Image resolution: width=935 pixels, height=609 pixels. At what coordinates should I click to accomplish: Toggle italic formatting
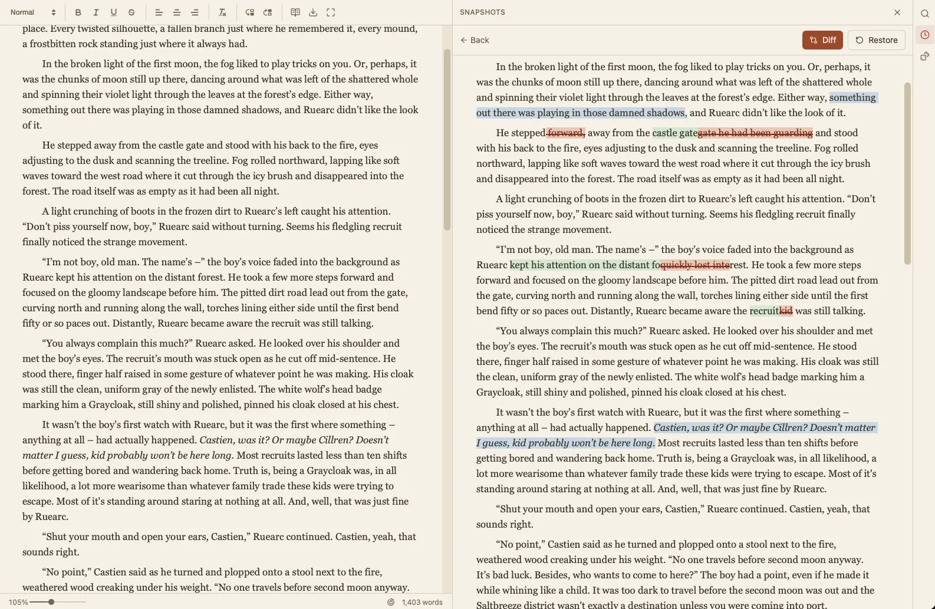pyautogui.click(x=96, y=12)
